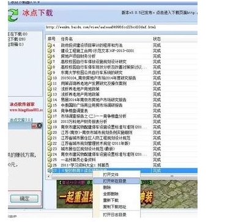Click the 序号 column header
This screenshot has width=233, height=222.
tap(51, 39)
